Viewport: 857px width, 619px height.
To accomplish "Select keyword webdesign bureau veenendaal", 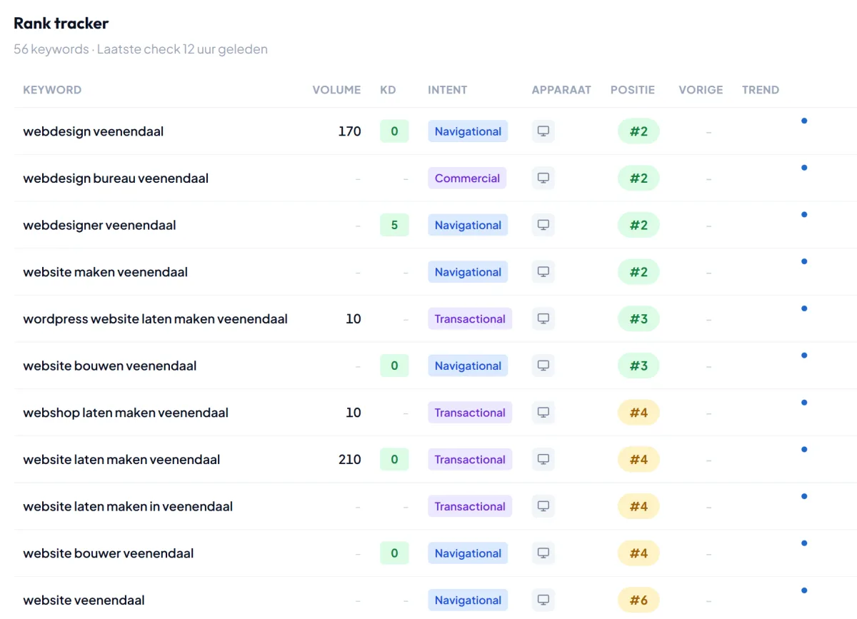I will (x=116, y=178).
